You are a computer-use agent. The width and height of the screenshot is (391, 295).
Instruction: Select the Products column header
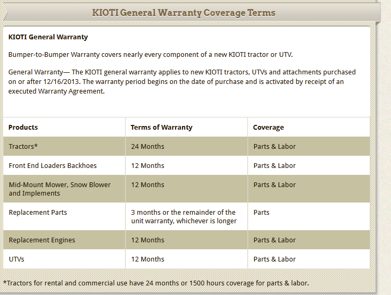[23, 128]
